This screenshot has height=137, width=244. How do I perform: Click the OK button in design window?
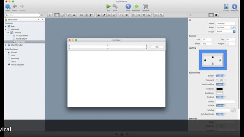pos(157,47)
